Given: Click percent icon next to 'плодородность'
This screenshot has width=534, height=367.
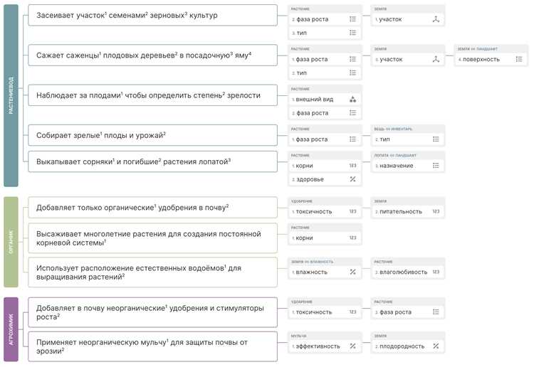Looking at the screenshot, I should pyautogui.click(x=436, y=346).
